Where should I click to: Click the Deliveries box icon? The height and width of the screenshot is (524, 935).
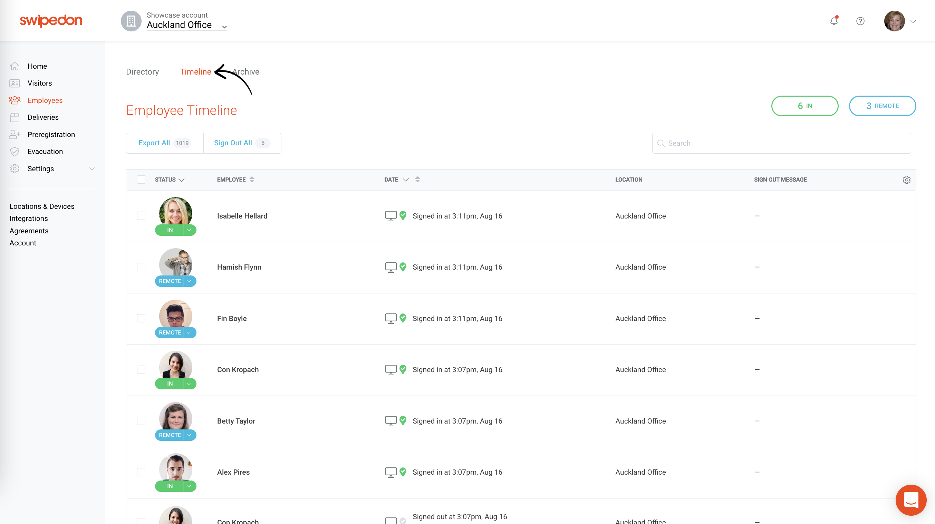(x=15, y=117)
